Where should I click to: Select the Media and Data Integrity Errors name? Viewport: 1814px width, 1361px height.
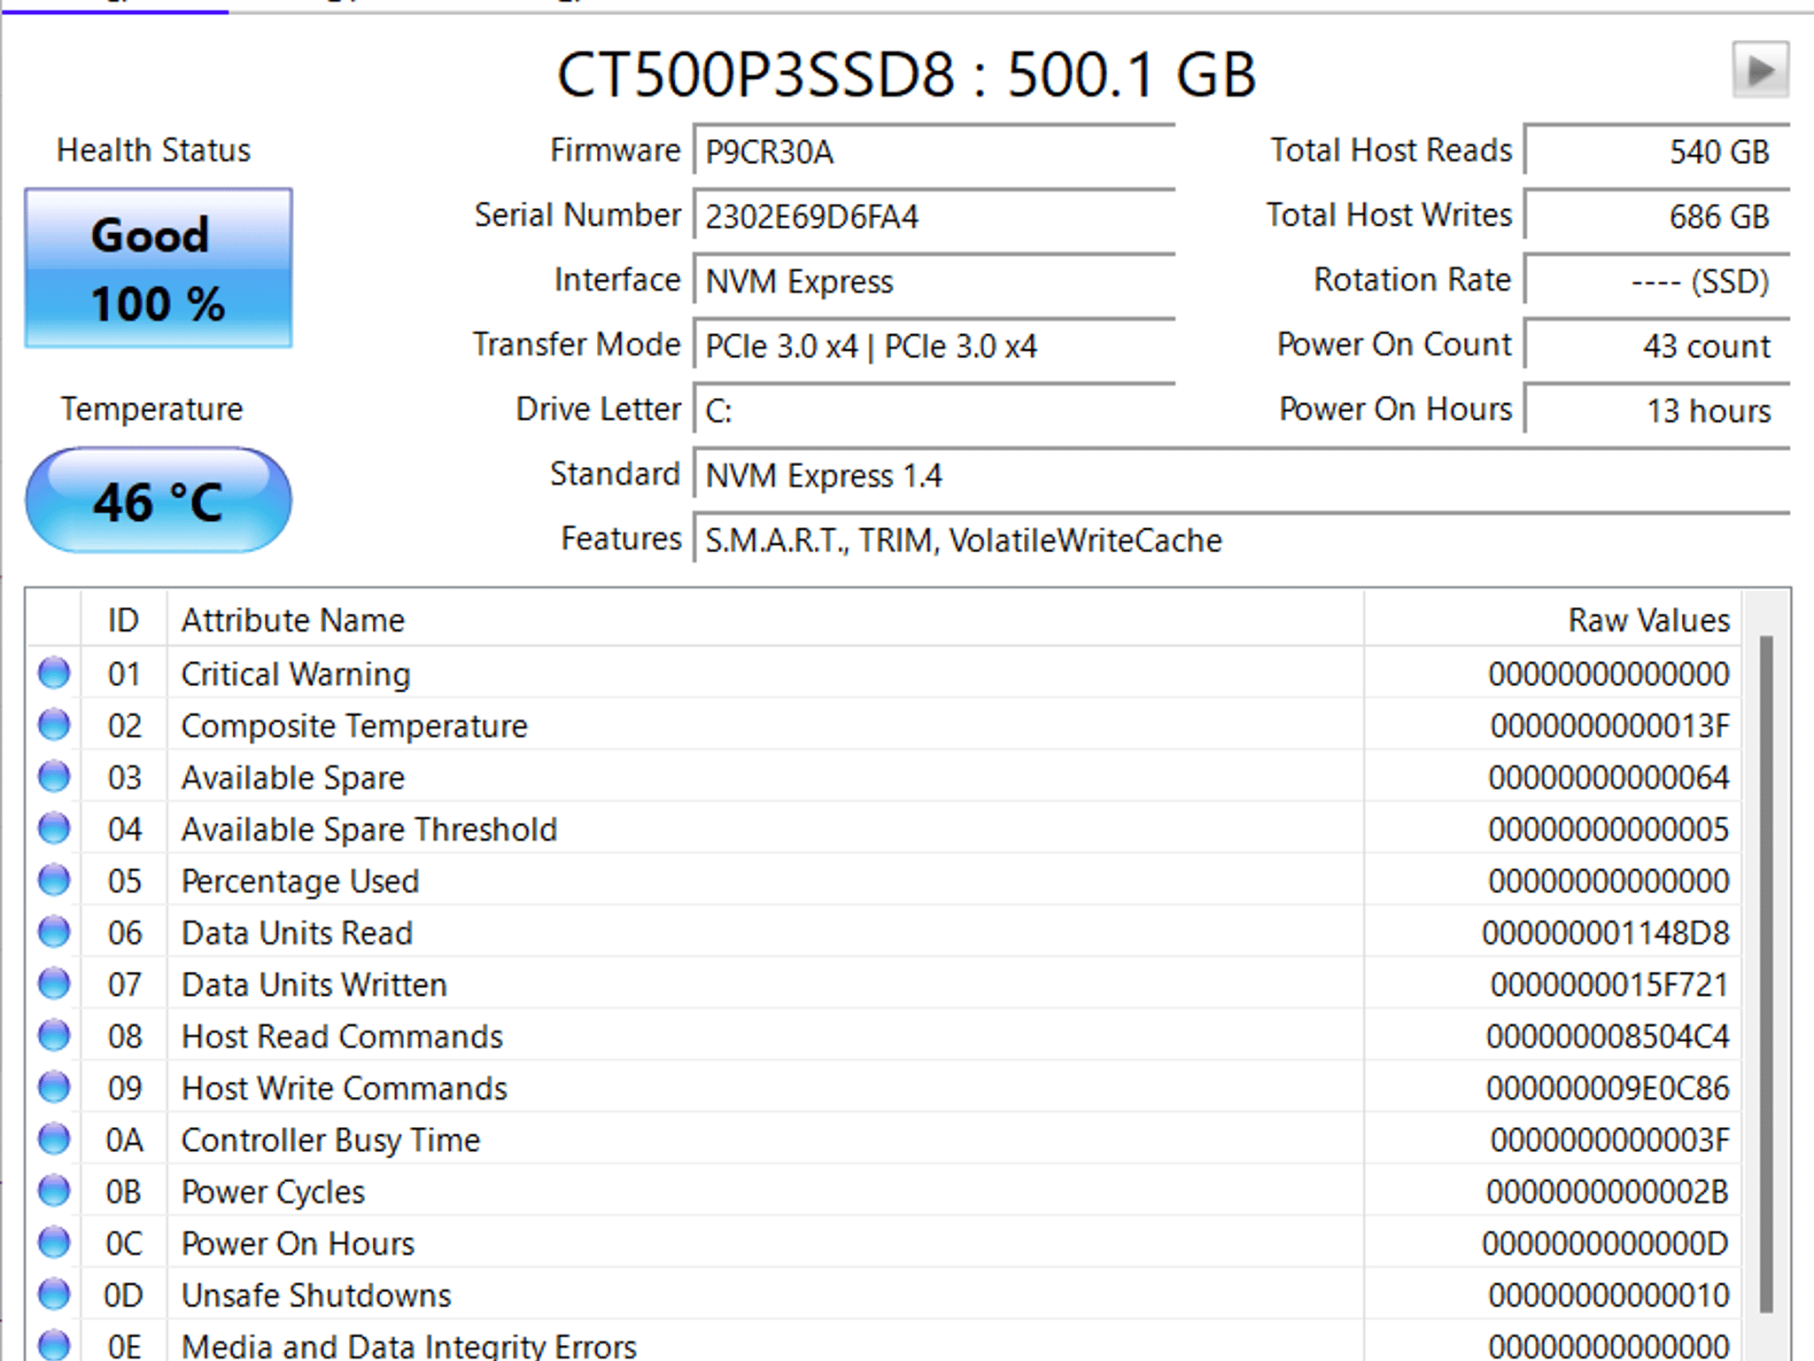coord(409,1346)
